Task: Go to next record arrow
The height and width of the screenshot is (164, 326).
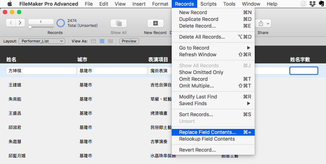Action: pyautogui.click(x=20, y=23)
